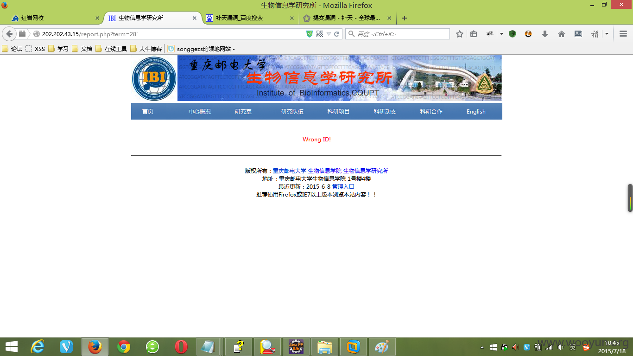633x356 pixels.
Task: Open the blue V app on taskbar
Action: coord(66,347)
